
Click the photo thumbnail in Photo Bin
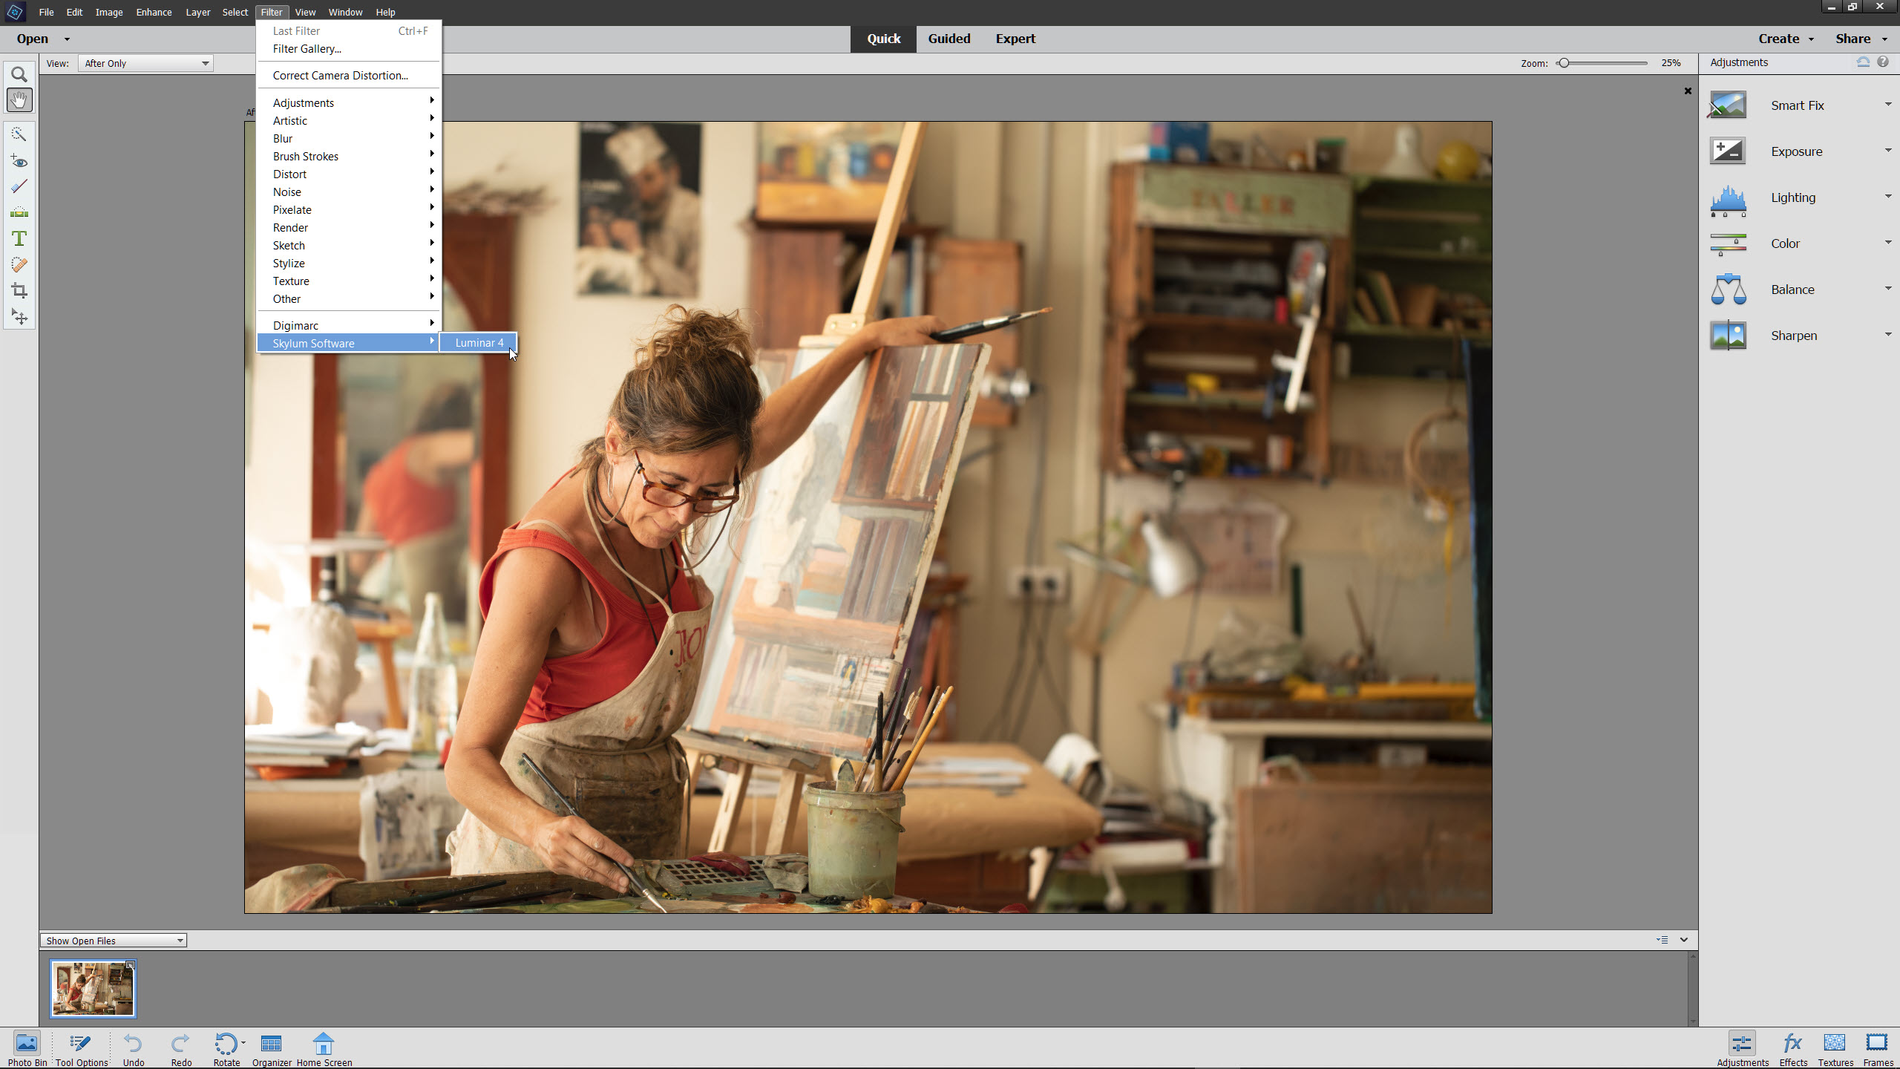(93, 988)
